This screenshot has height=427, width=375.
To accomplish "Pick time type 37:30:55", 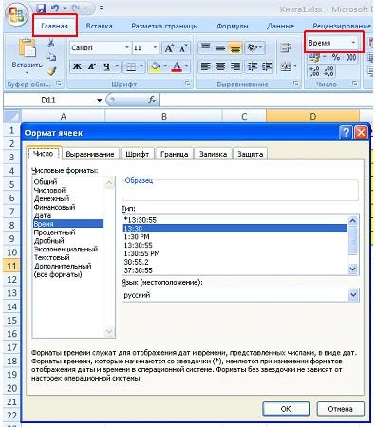I will point(139,270).
